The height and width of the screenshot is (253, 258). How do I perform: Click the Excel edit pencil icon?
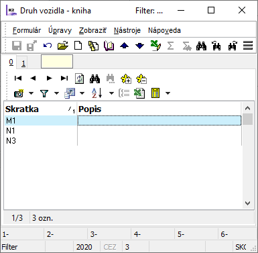click(x=155, y=46)
